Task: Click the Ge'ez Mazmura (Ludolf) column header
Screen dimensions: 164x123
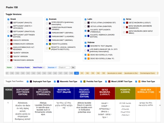Action: click(x=105, y=93)
